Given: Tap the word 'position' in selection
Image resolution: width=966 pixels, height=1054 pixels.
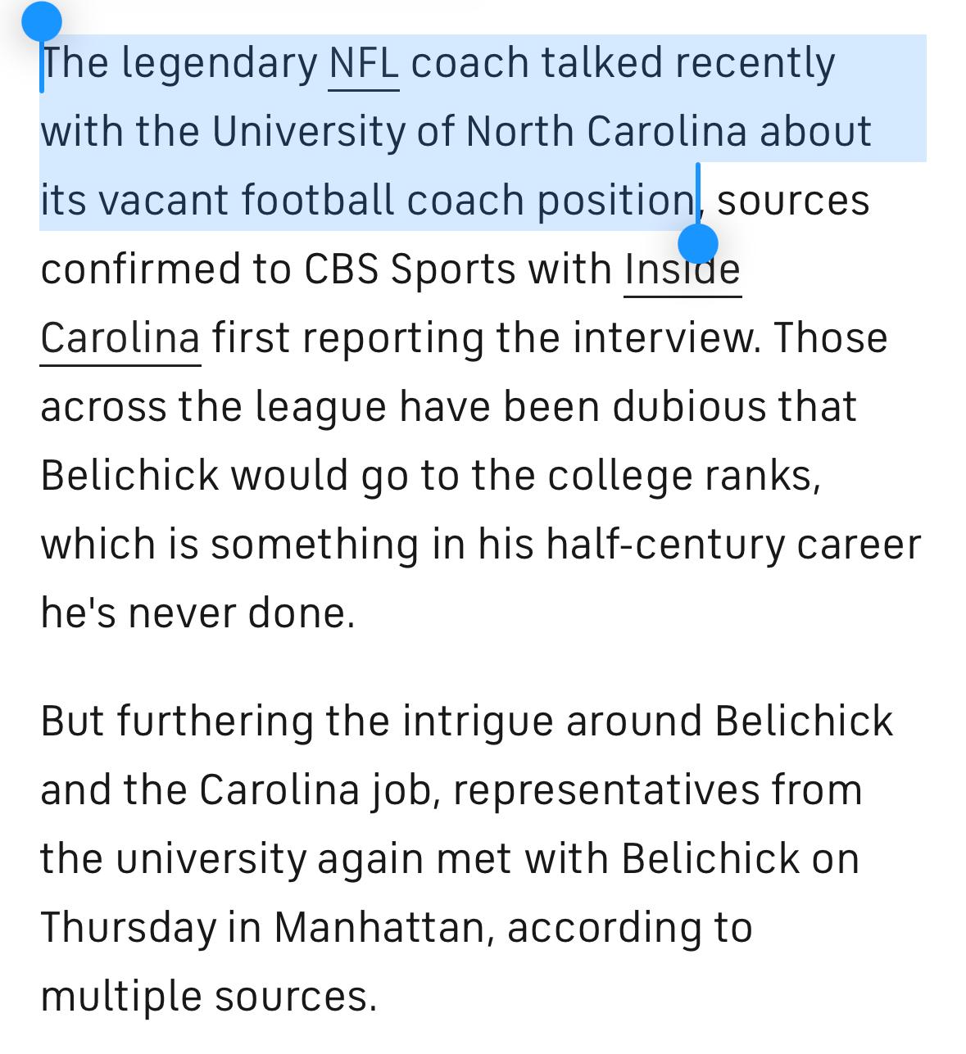Looking at the screenshot, I should pos(616,201).
